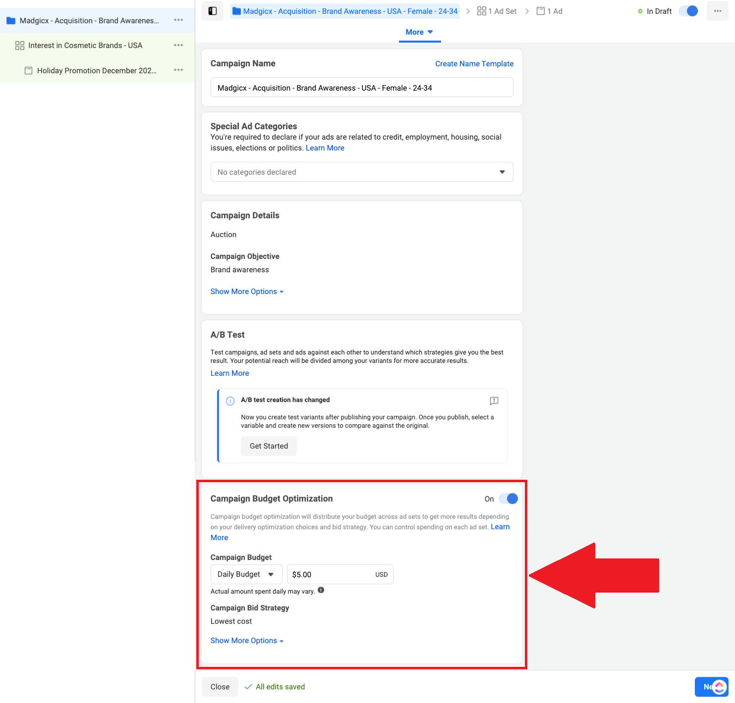Go to 1 Ad Set breadcrumb

coord(497,11)
